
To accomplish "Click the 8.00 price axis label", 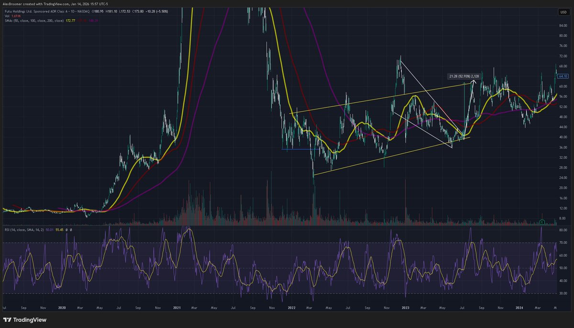I will pos(563,218).
